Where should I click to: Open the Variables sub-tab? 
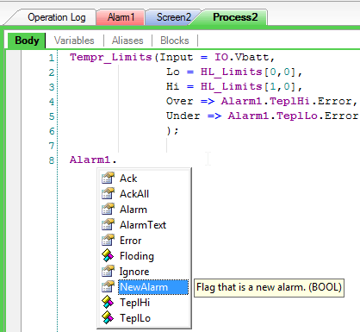74,41
